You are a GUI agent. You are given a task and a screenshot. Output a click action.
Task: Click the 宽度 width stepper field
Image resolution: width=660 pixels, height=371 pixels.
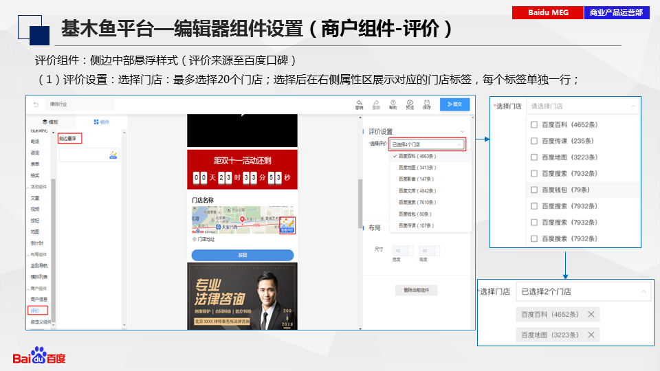click(x=403, y=251)
